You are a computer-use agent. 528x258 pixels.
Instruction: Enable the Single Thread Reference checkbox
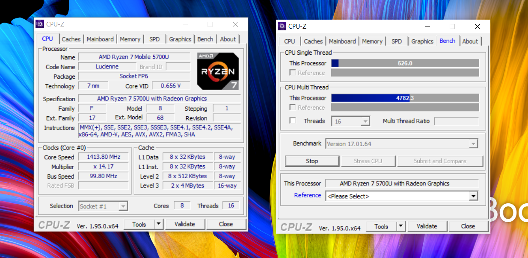(293, 73)
